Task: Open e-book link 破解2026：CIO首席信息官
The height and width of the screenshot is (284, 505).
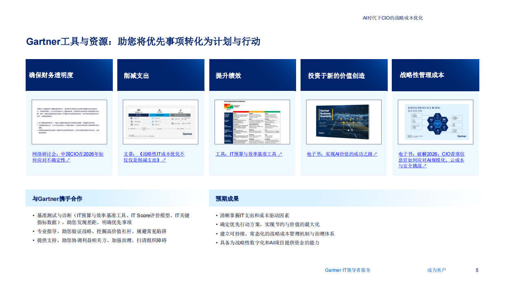Action: coord(431,160)
